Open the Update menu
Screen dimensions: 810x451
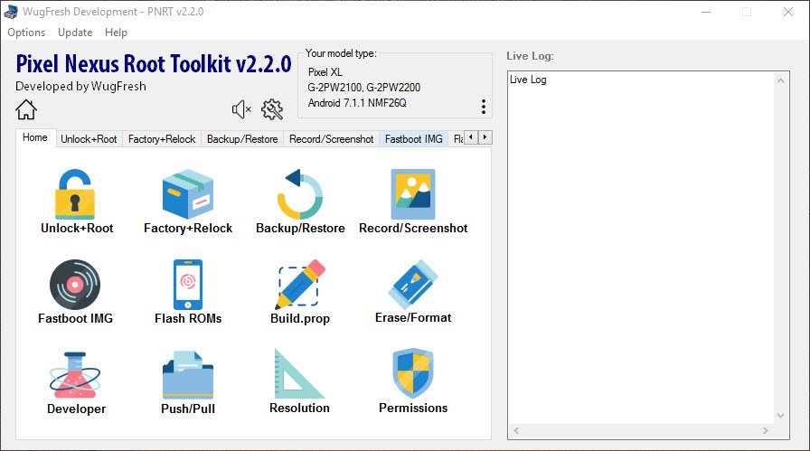(x=75, y=32)
